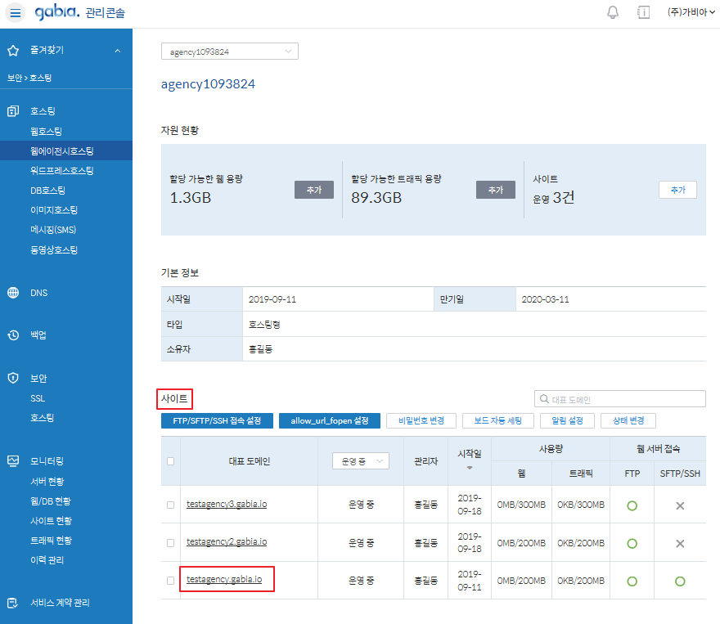720x624 pixels.
Task: Check the testagency3.gabia.io row checkbox
Action: pyautogui.click(x=170, y=505)
